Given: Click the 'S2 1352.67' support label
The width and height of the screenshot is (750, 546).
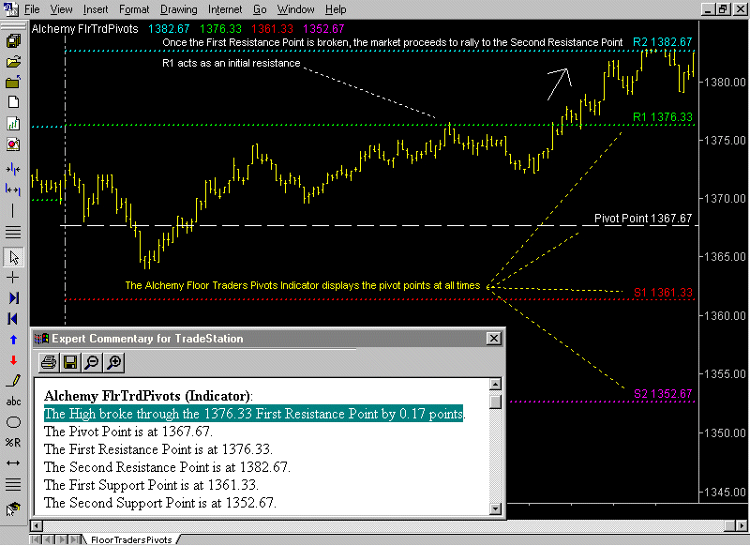Looking at the screenshot, I should (x=663, y=394).
